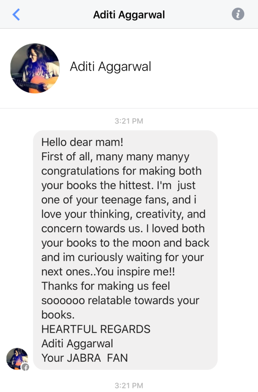The height and width of the screenshot is (392, 258).
Task: Tap the 'Your JABRA FAN' closing line
Action: coord(84,358)
